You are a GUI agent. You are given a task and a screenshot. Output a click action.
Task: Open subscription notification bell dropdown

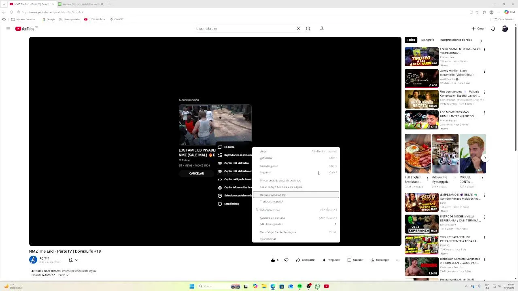tap(73, 260)
